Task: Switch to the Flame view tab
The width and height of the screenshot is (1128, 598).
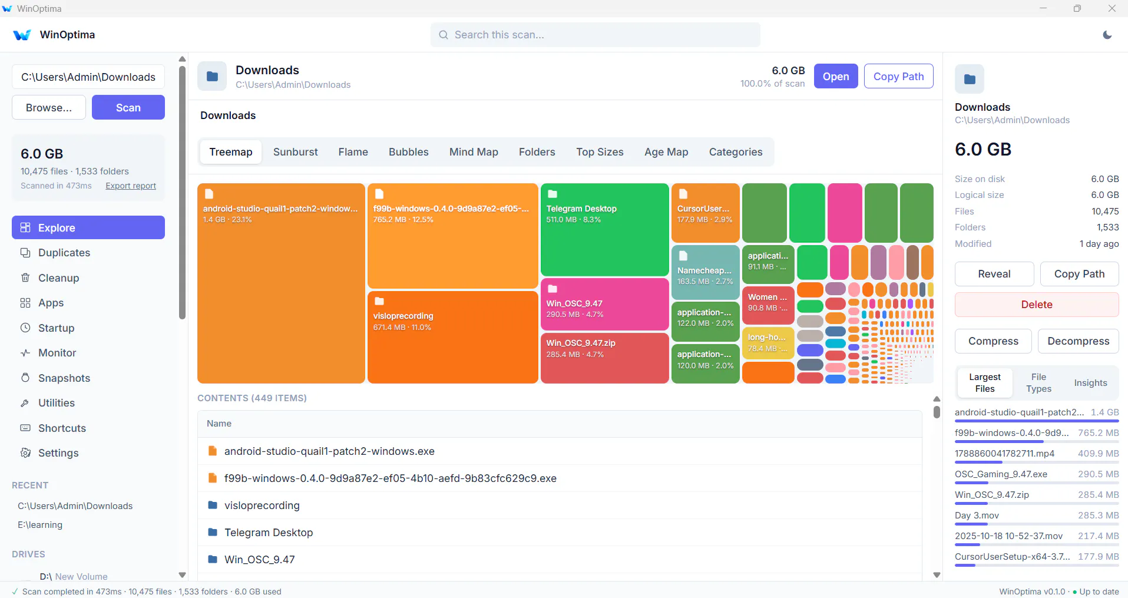Action: pyautogui.click(x=353, y=152)
